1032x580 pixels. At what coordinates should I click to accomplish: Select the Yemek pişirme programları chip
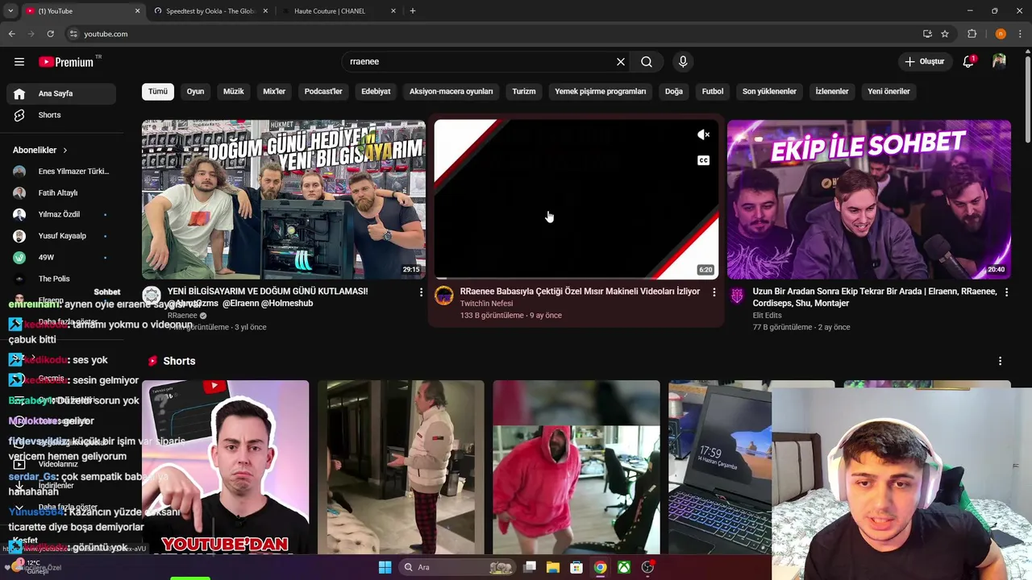tap(600, 92)
